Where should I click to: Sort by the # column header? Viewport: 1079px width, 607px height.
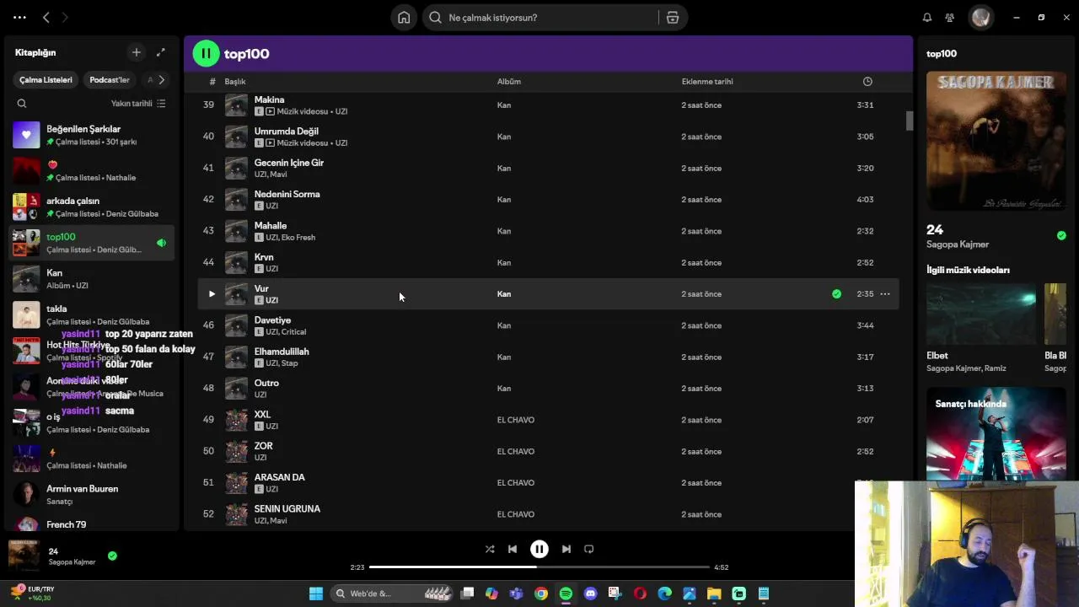212,82
